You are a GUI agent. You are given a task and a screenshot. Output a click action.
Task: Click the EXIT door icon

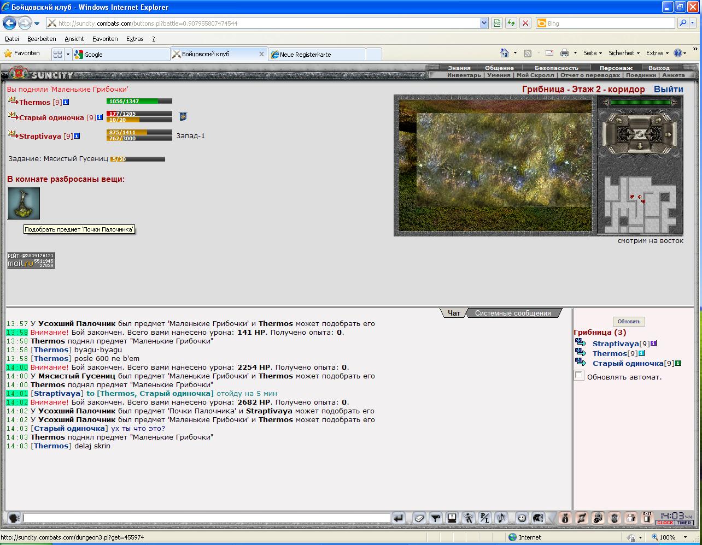(647, 518)
